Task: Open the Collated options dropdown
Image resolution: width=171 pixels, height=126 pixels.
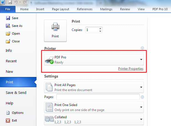Action: (141, 119)
